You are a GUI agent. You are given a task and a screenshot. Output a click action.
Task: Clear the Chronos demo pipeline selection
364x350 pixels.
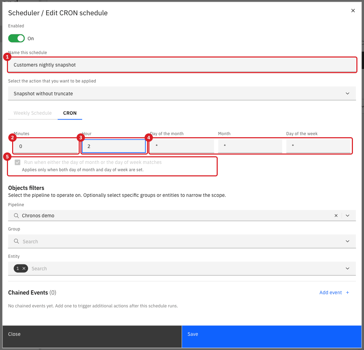[336, 216]
